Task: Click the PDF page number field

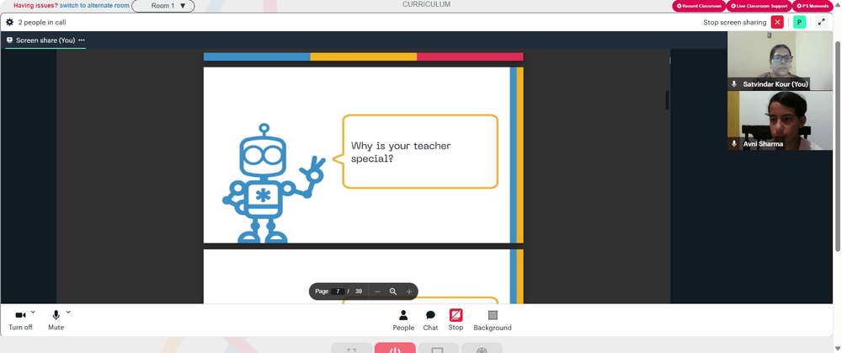Action: [338, 291]
